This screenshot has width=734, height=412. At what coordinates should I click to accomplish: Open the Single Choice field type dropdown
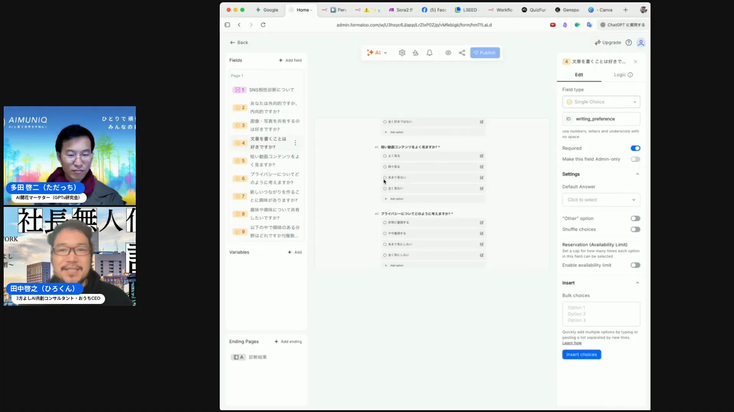[601, 102]
